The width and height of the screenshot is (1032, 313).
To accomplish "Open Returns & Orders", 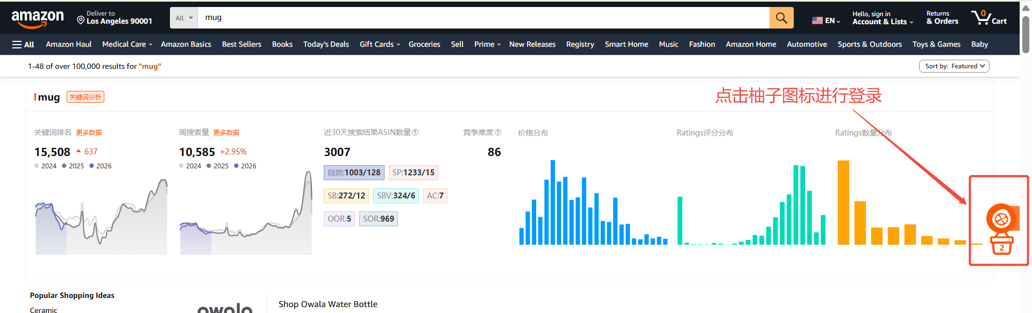I will point(942,18).
